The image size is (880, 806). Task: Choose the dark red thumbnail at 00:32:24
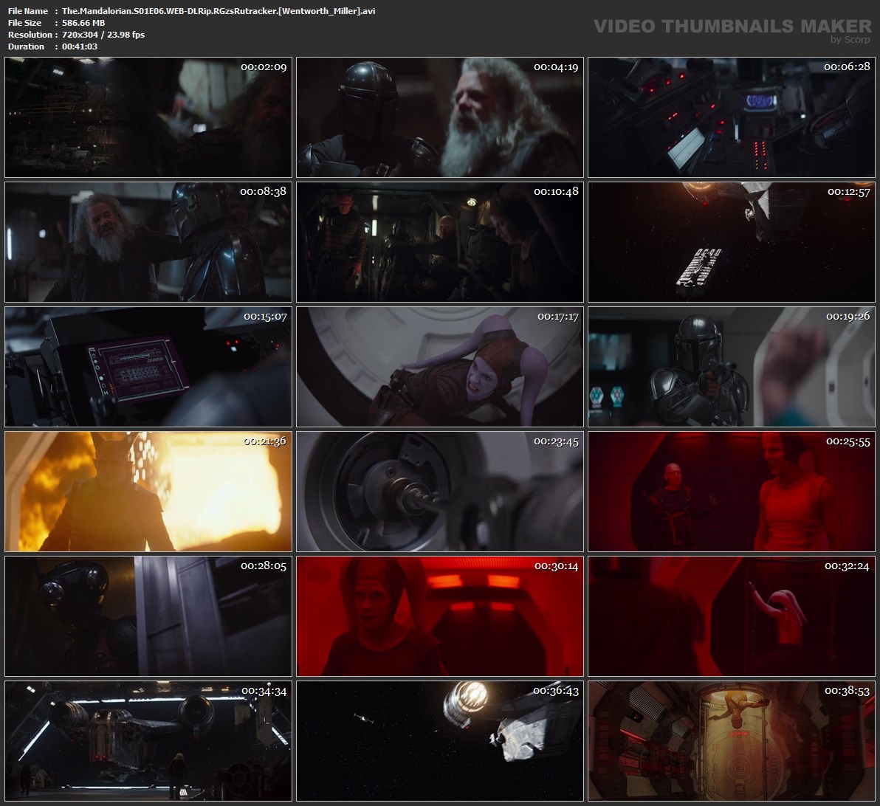(x=732, y=616)
